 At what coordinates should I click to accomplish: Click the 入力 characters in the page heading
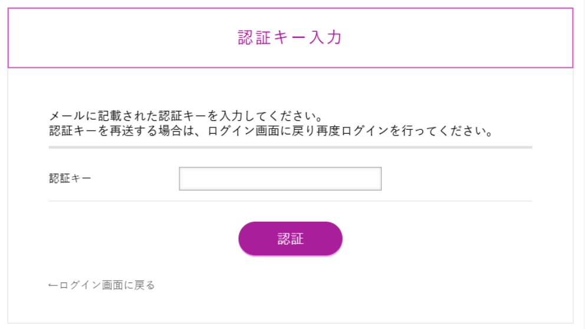tap(326, 38)
